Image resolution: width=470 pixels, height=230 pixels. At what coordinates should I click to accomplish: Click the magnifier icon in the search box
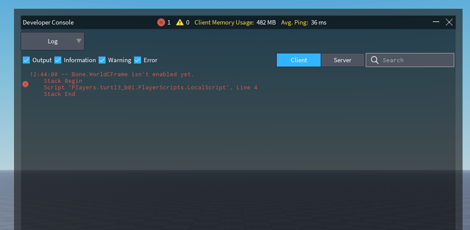(375, 60)
